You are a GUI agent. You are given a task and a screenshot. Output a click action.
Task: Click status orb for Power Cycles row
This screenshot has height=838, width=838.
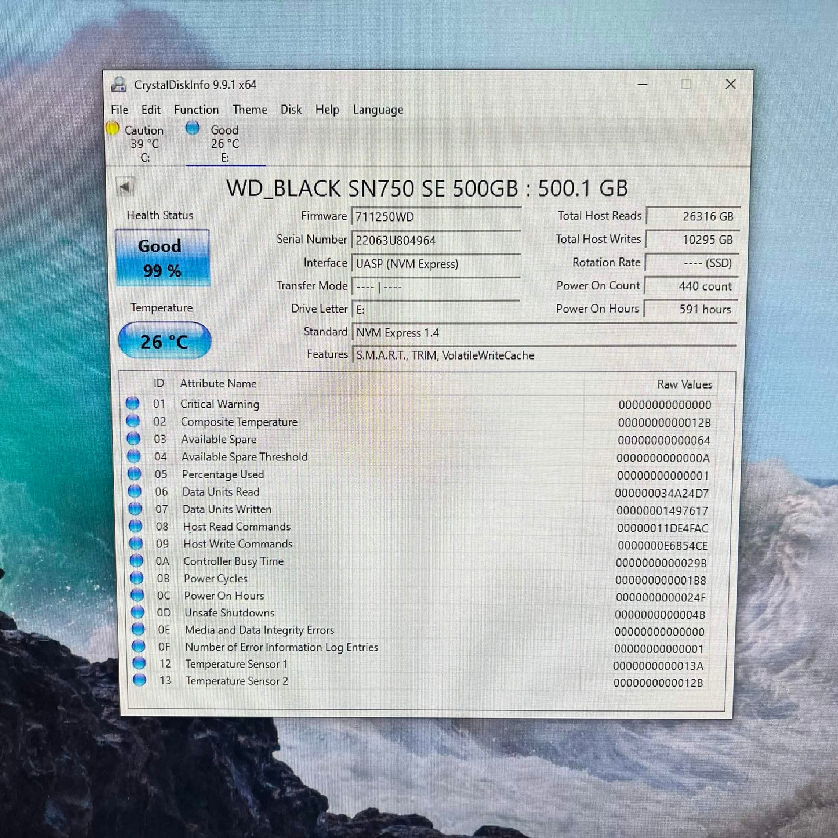point(137,578)
